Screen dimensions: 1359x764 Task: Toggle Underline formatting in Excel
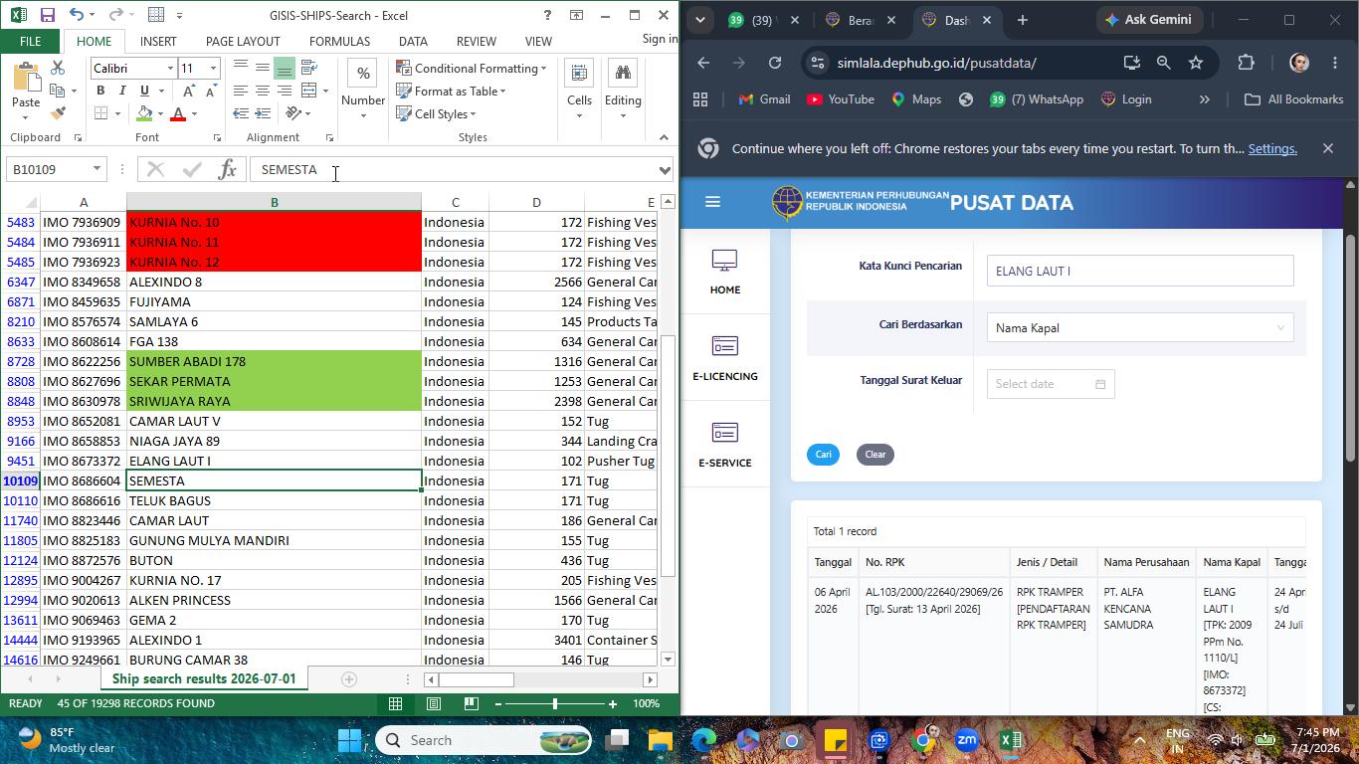143,91
